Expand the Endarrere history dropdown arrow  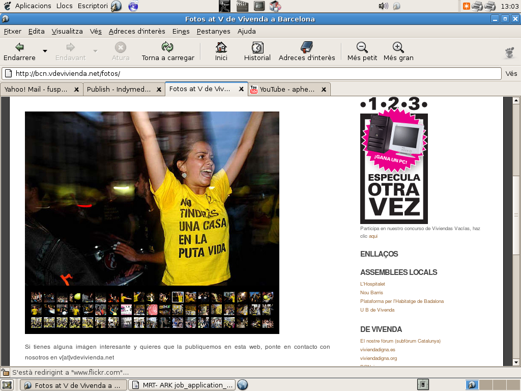coord(45,51)
